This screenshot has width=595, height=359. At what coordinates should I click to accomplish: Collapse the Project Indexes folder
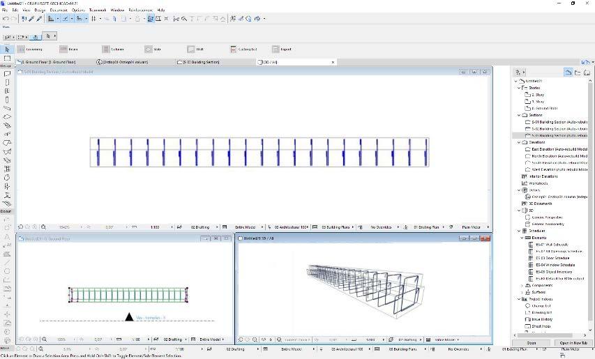click(x=519, y=299)
